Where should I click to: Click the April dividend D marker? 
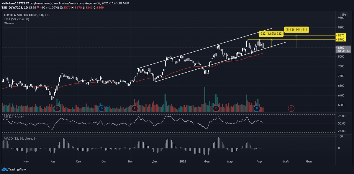(x=257, y=108)
